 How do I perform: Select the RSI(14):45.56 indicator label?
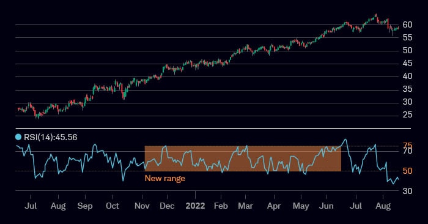[x=51, y=137]
